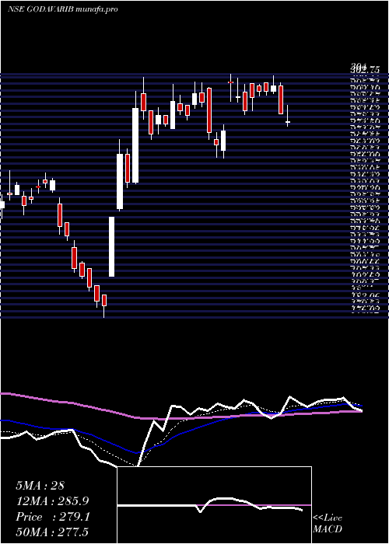
Task: Click the 5MA : 28 readout
Action: pyautogui.click(x=40, y=486)
